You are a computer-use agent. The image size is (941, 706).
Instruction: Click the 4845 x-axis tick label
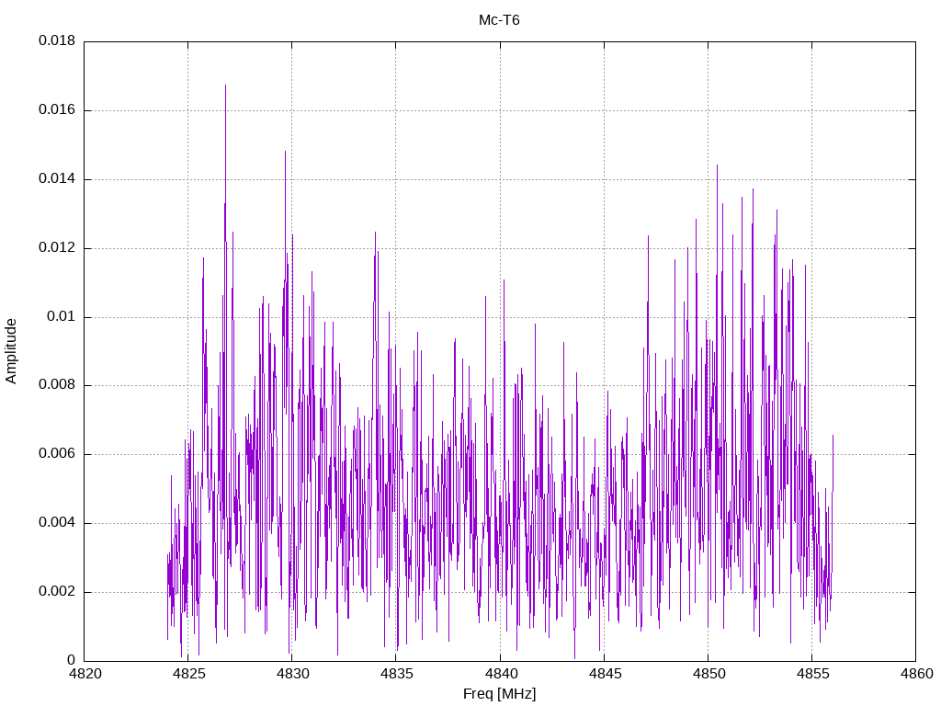[x=605, y=674]
